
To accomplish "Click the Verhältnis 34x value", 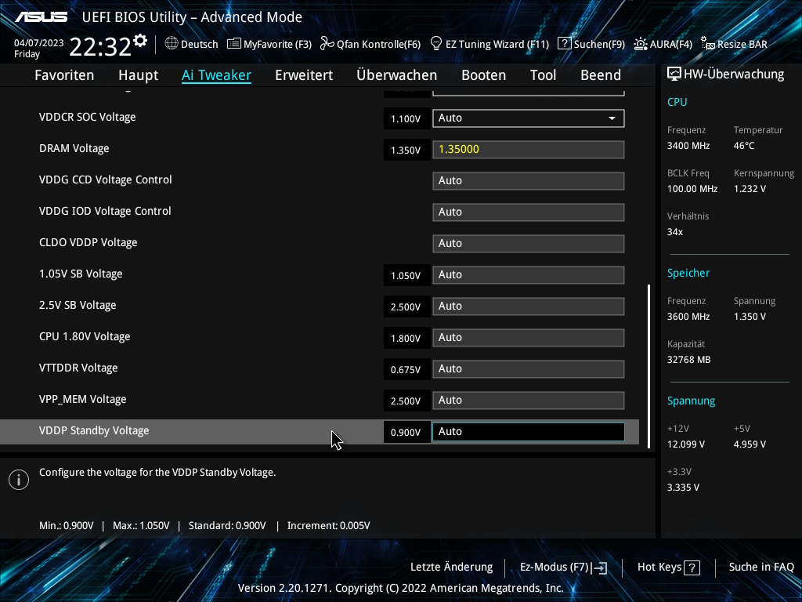I will 675,232.
